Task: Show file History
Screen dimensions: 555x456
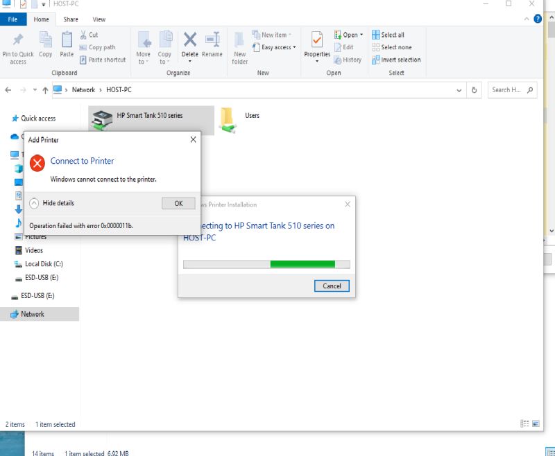Action: pos(348,60)
